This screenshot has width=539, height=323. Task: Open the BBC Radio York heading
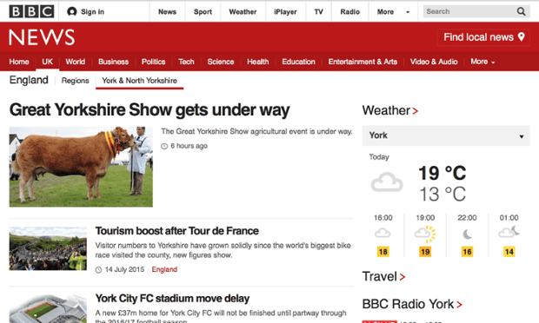coord(408,304)
